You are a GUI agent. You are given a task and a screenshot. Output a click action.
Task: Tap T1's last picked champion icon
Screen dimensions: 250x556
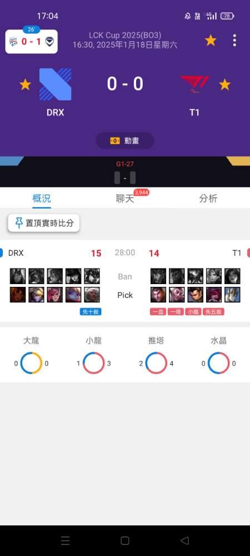[232, 295]
